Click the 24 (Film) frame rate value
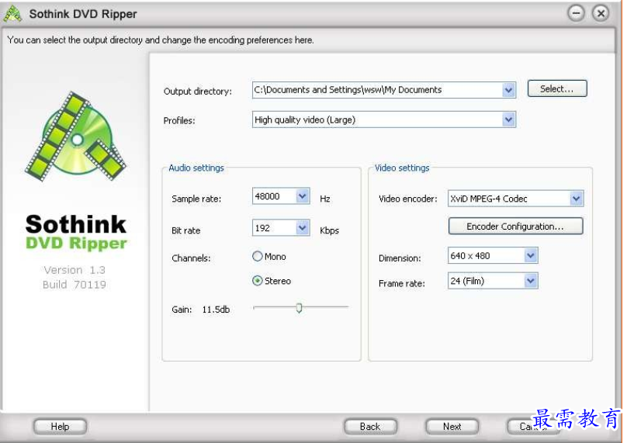The height and width of the screenshot is (443, 627). [467, 281]
